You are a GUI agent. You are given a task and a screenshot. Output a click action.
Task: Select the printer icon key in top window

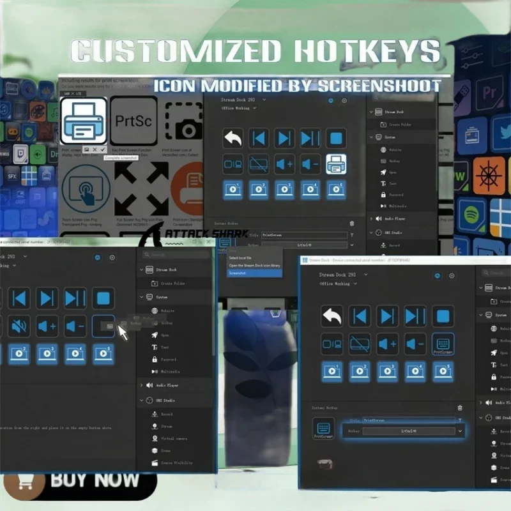click(336, 164)
